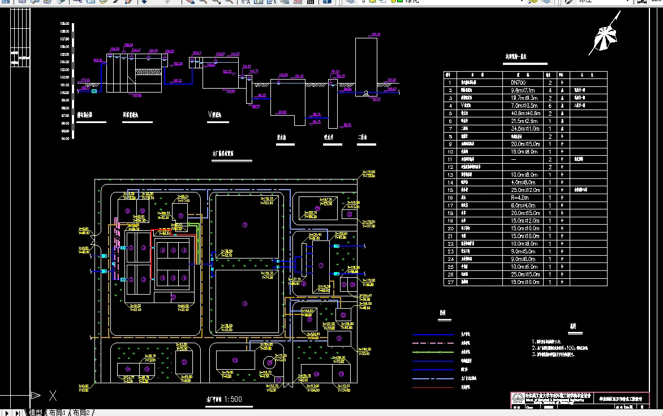Jump to last layout tab arrow
The height and width of the screenshot is (416, 663).
pyautogui.click(x=18, y=413)
